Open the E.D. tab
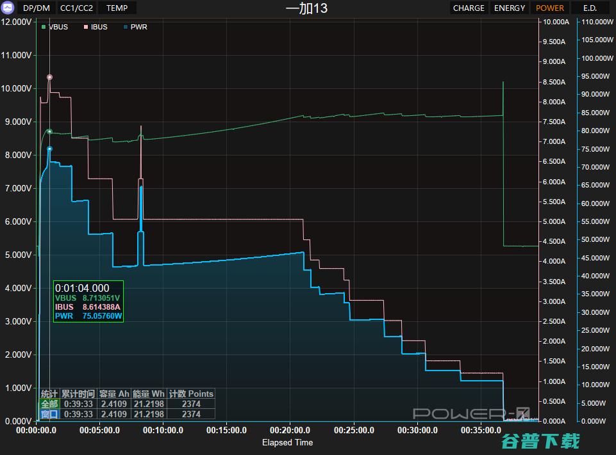Screen dimensions: 616x455 pyautogui.click(x=590, y=8)
